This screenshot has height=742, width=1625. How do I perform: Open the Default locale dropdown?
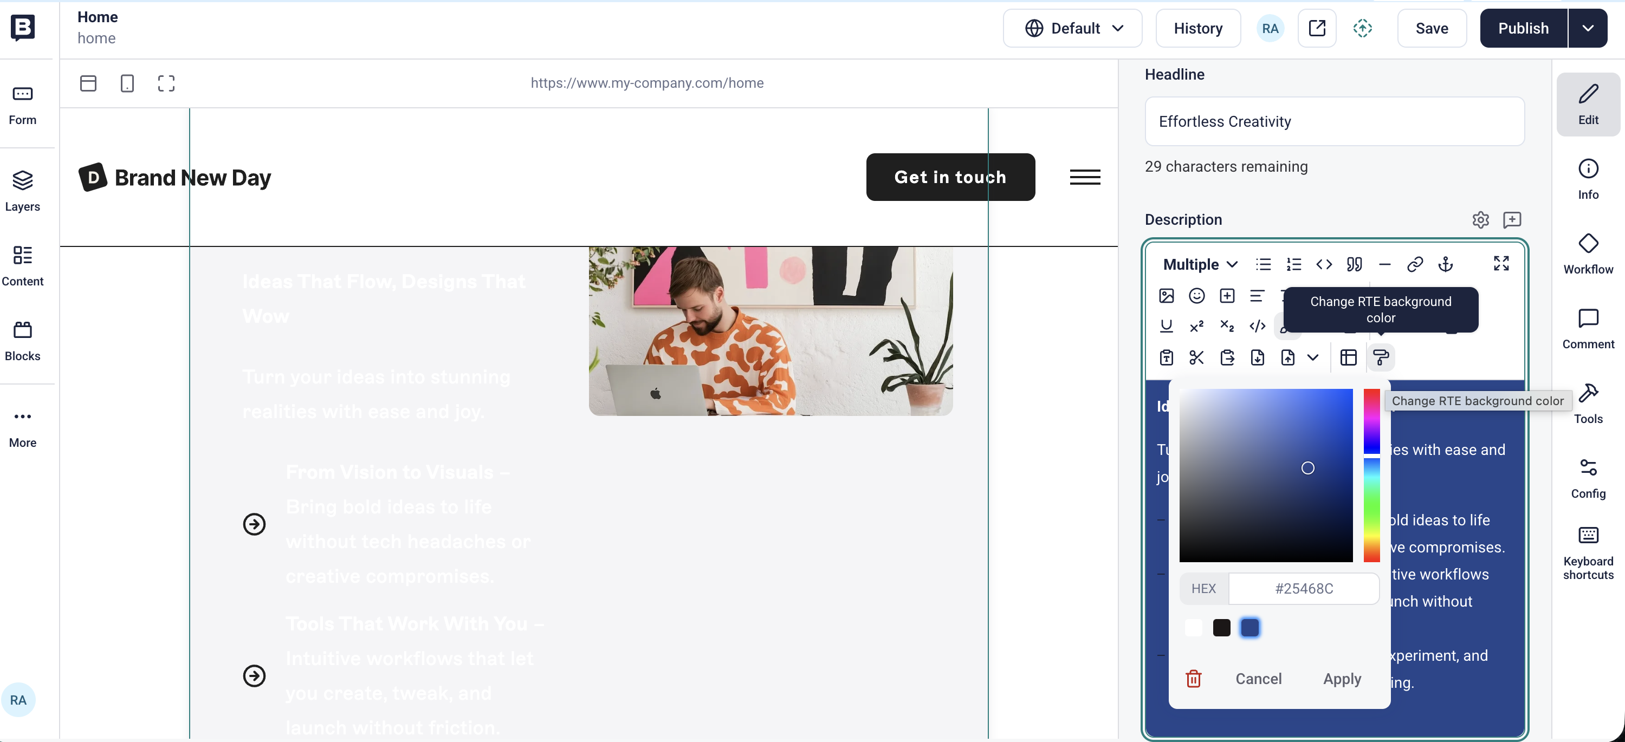coord(1072,28)
